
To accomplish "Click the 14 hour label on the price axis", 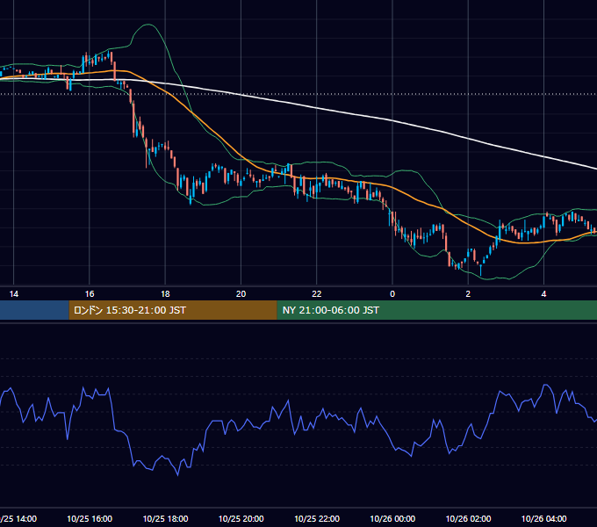I will (14, 294).
